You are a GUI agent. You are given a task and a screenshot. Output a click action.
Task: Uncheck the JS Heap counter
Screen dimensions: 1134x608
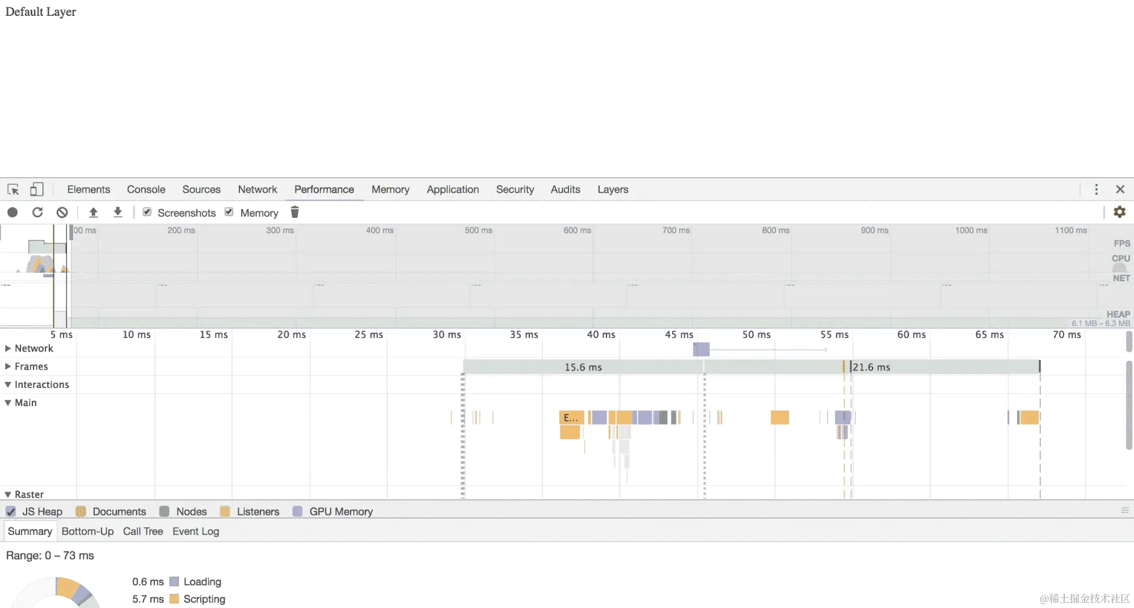coord(11,512)
